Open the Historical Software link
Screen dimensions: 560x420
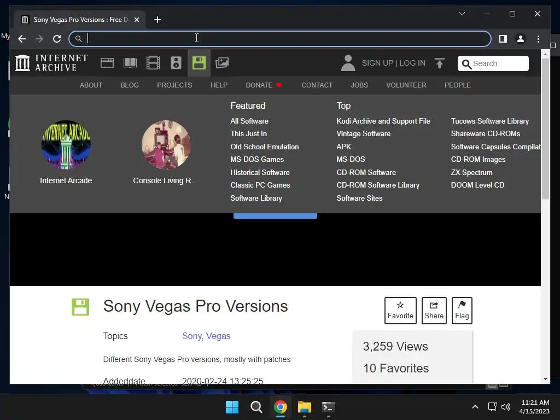tap(260, 172)
